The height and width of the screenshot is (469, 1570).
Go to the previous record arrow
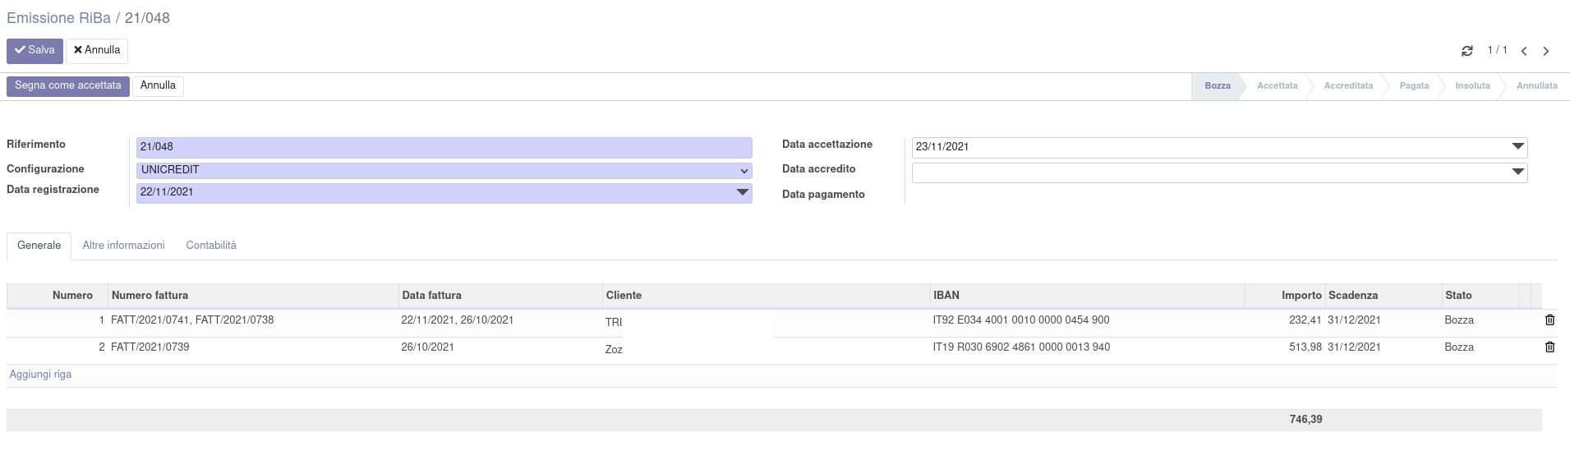(1524, 51)
